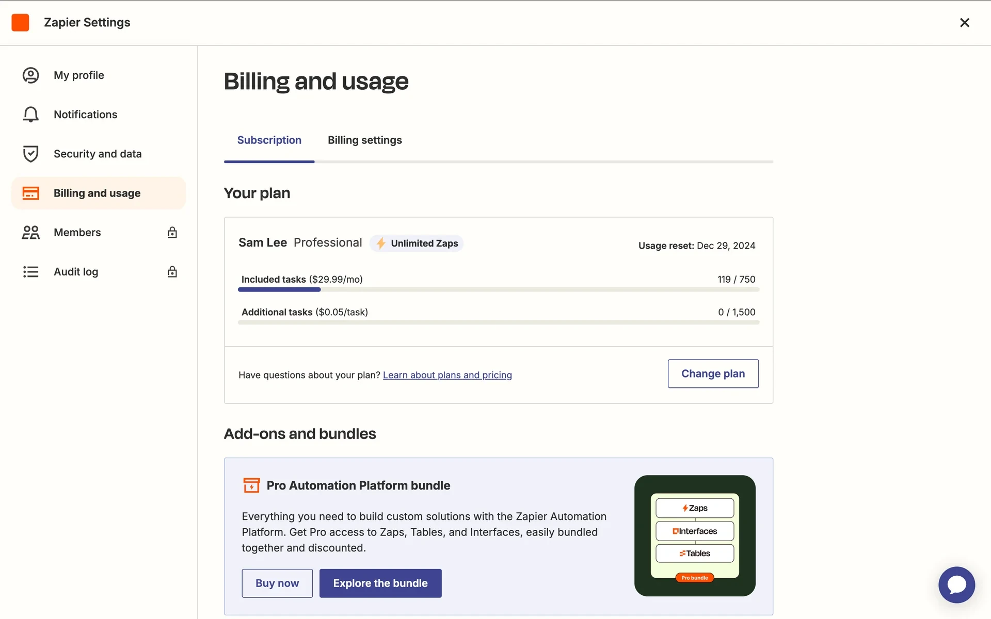Close the Zapier Settings window

coord(964,23)
